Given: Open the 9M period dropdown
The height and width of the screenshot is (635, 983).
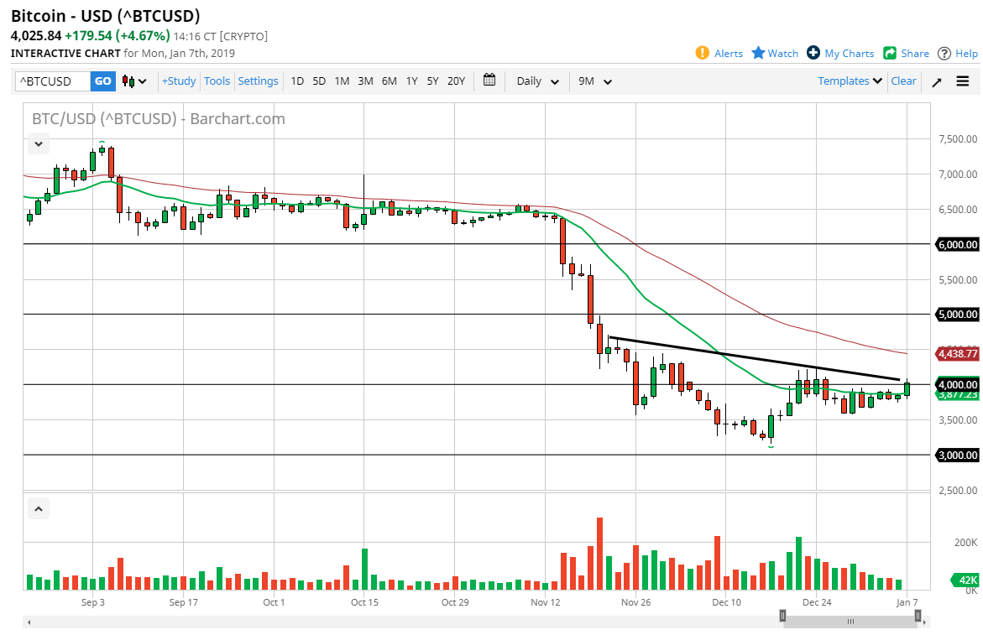Looking at the screenshot, I should 595,81.
